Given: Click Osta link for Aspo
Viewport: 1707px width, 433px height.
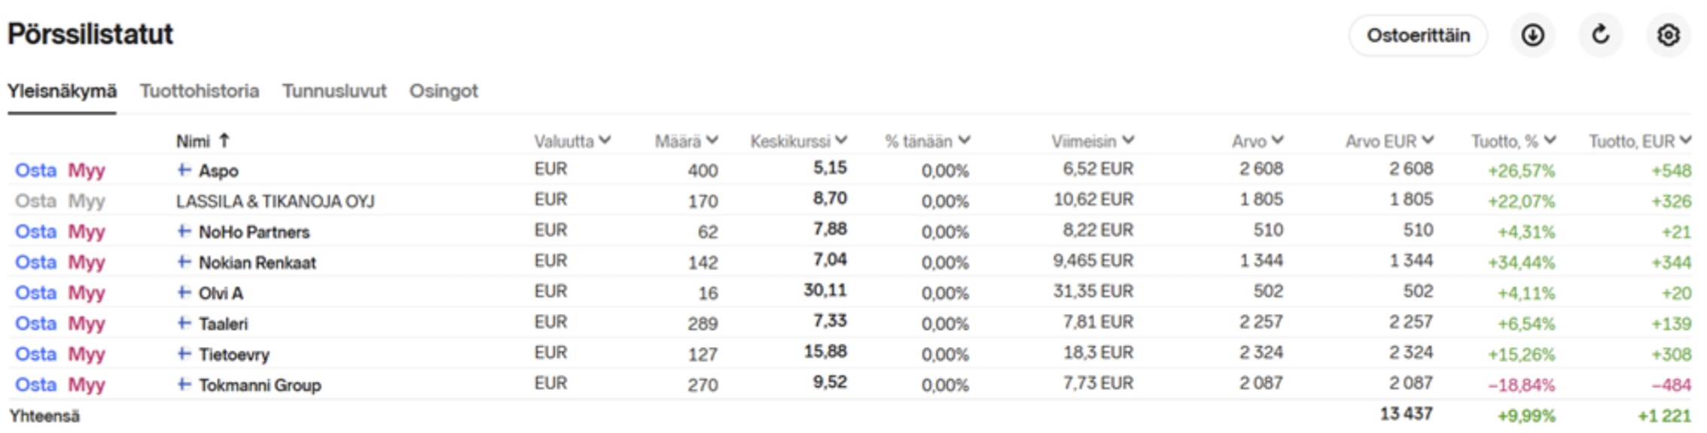Looking at the screenshot, I should coord(35,170).
